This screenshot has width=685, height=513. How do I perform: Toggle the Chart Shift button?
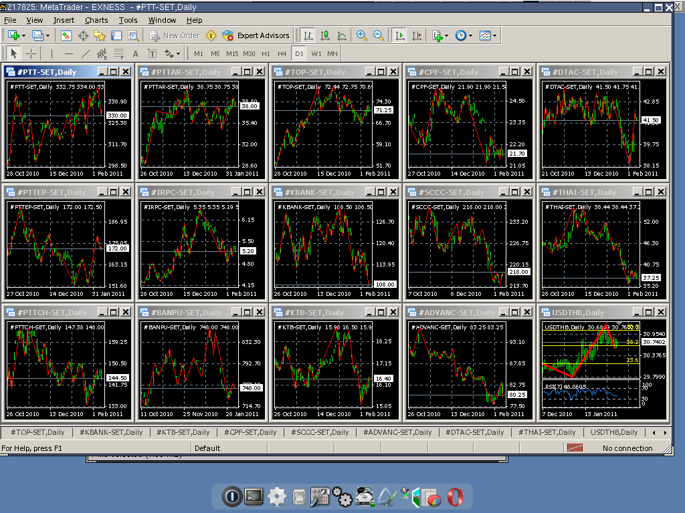416,36
